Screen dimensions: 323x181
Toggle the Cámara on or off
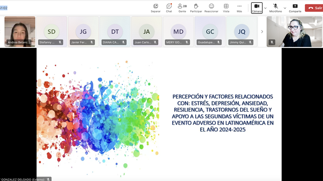tap(257, 7)
